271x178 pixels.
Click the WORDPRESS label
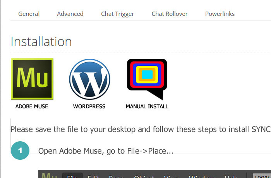[89, 106]
